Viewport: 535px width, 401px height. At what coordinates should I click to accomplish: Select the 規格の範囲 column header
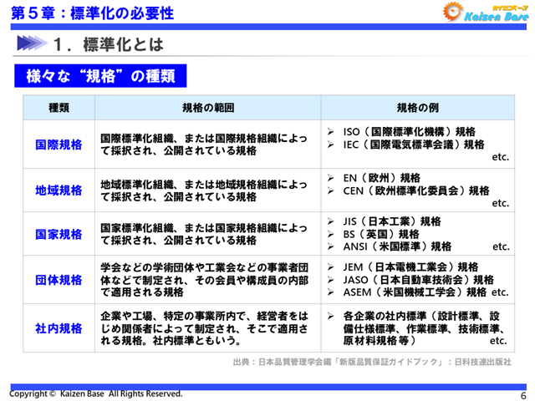click(208, 108)
